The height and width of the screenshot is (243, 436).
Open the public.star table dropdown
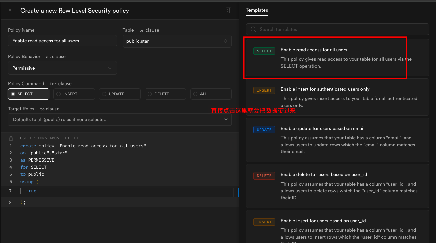(177, 41)
